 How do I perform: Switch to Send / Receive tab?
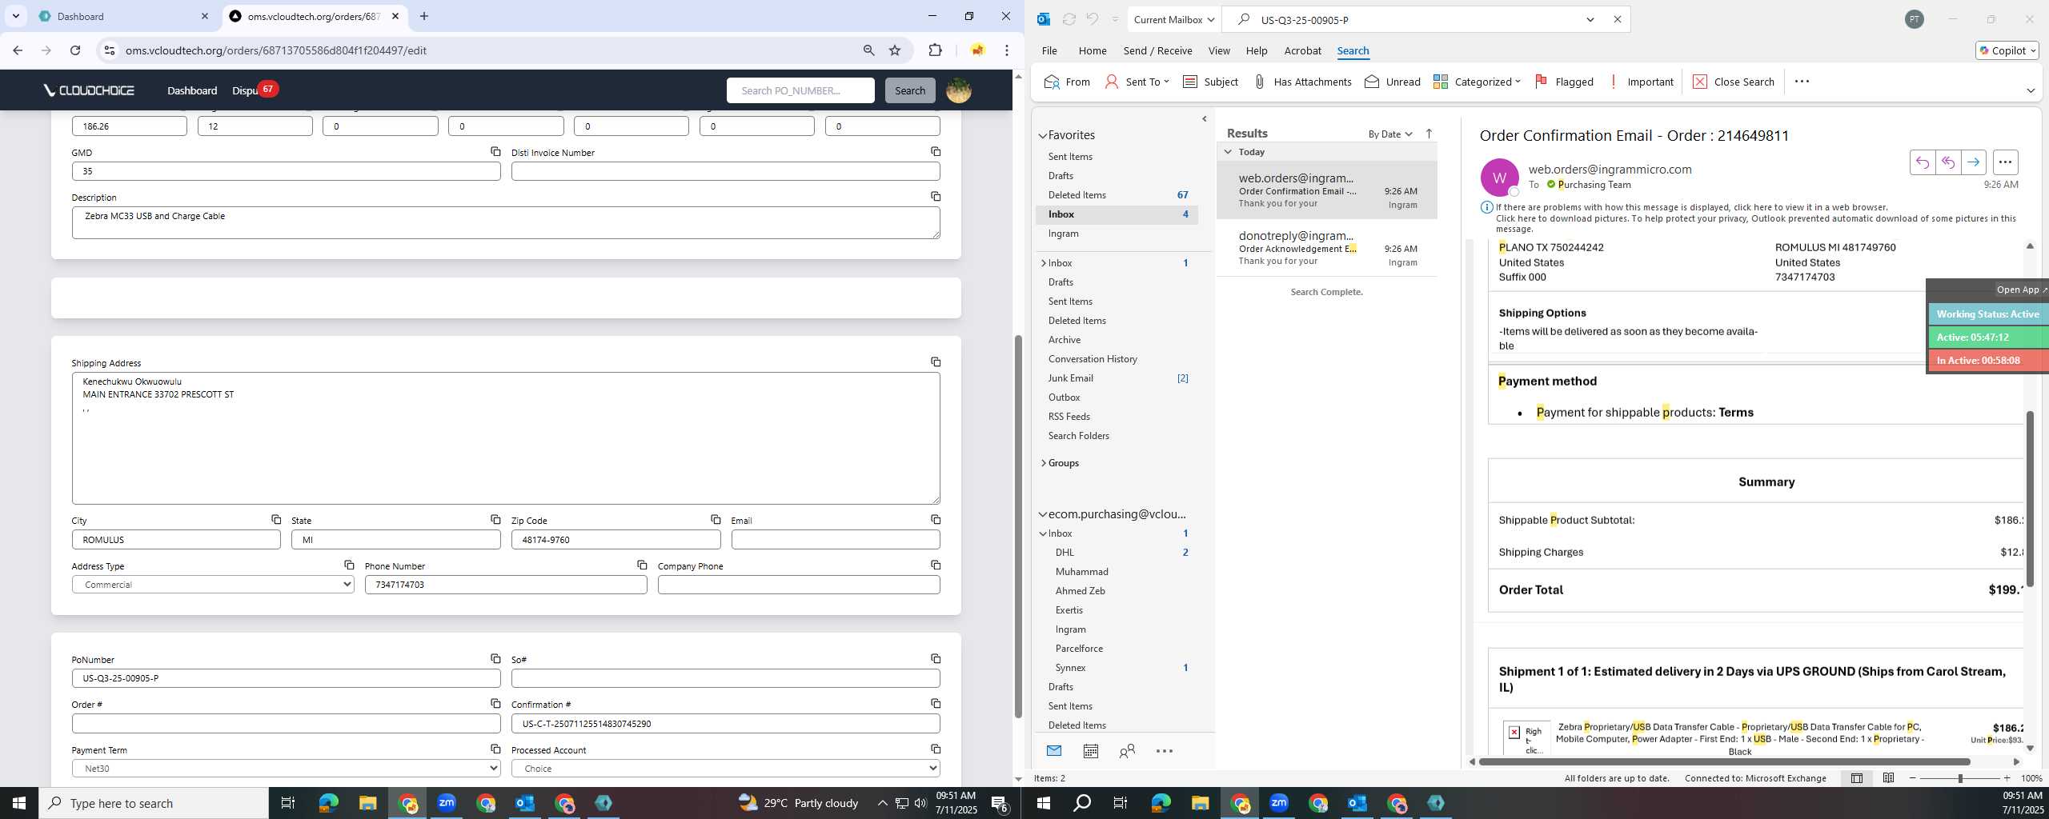[x=1157, y=50]
